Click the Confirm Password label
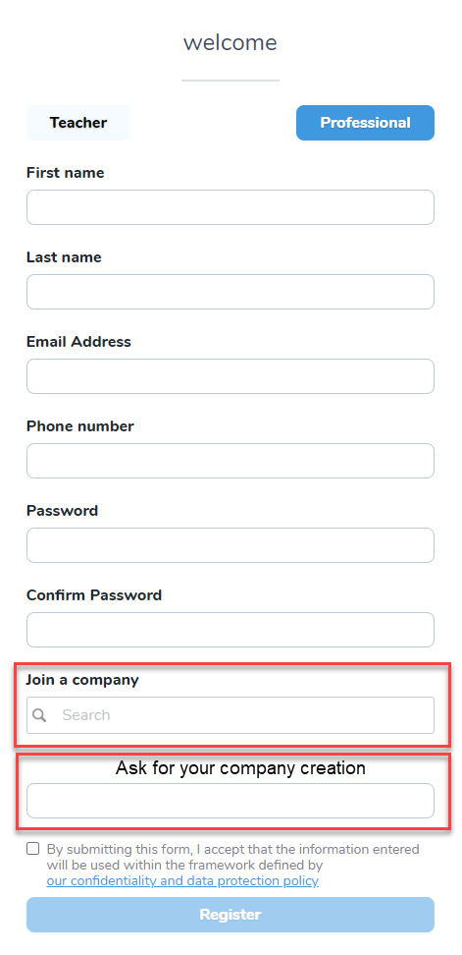Image resolution: width=462 pixels, height=955 pixels. pos(94,595)
